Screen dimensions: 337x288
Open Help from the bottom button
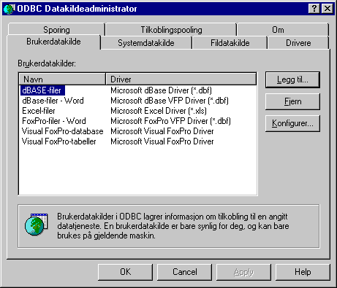click(303, 272)
